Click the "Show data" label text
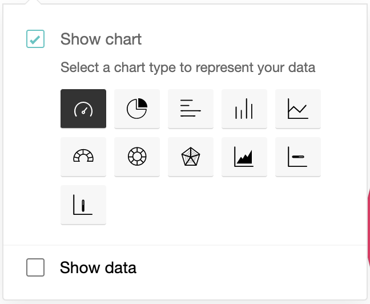The width and height of the screenshot is (370, 304). click(98, 267)
